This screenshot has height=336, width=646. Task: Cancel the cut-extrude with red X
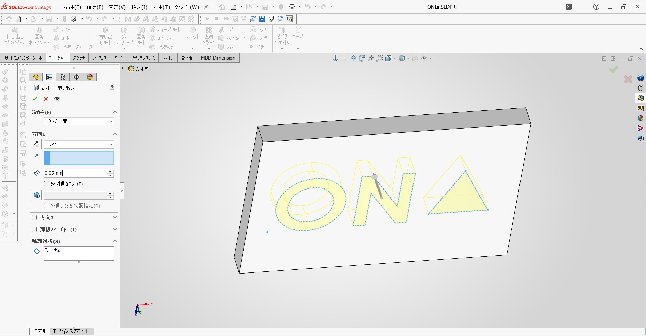(46, 99)
